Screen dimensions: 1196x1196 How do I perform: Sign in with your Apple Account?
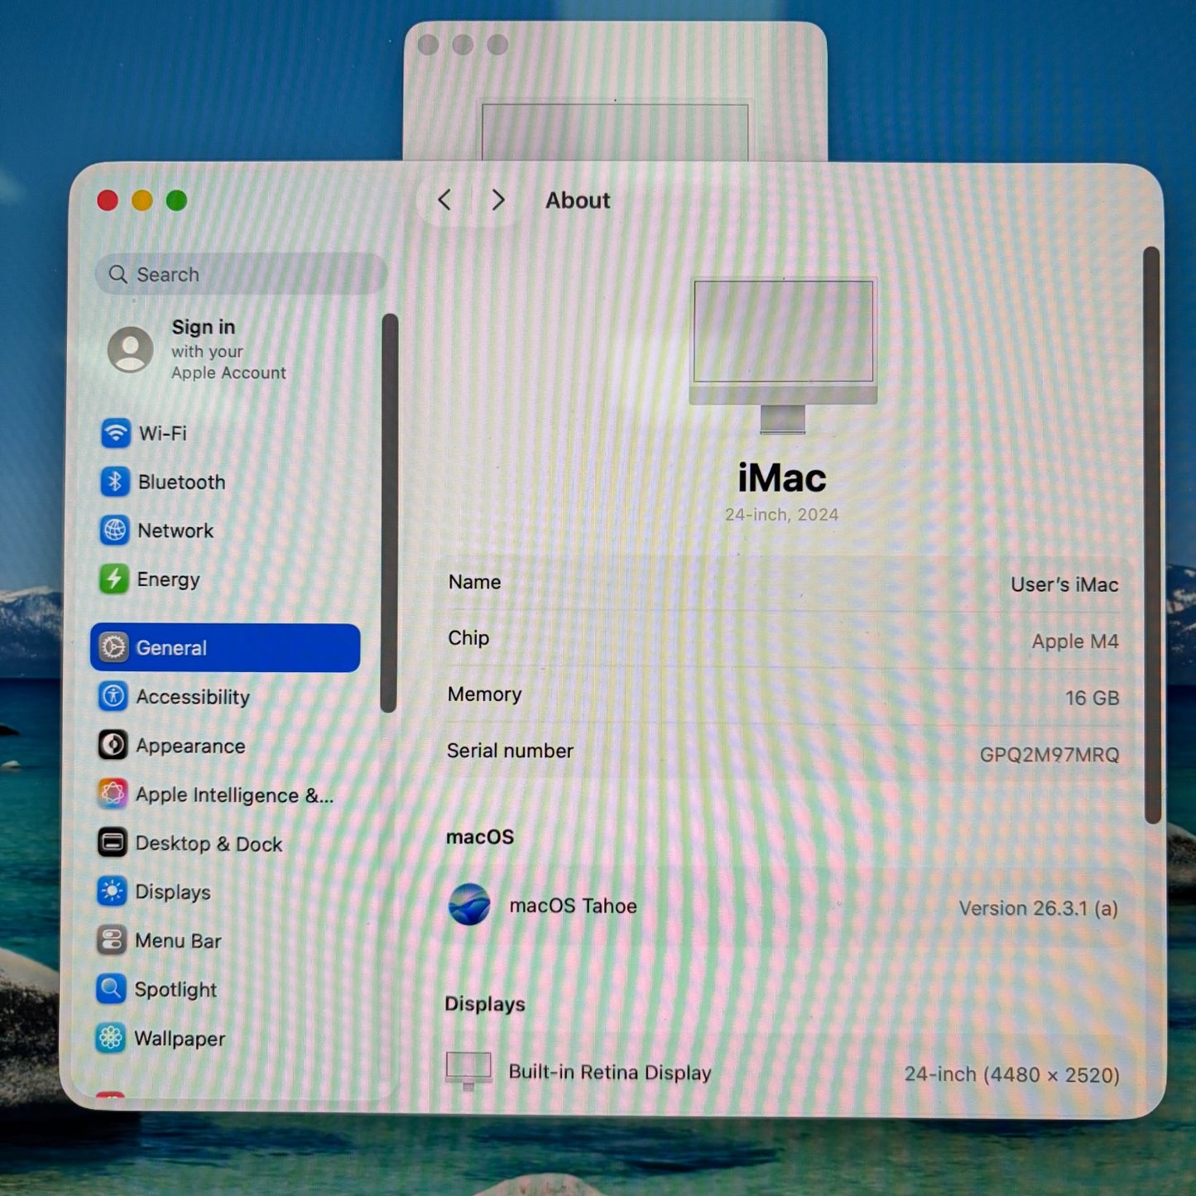199,350
